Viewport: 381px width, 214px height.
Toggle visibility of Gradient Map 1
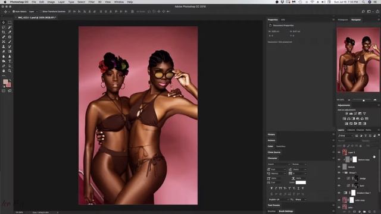pyautogui.click(x=339, y=193)
